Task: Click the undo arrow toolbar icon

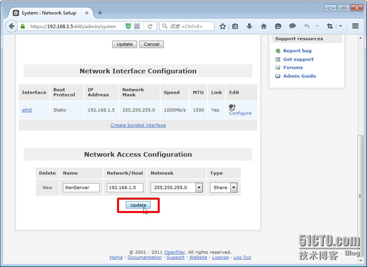Action: pyautogui.click(x=306, y=26)
